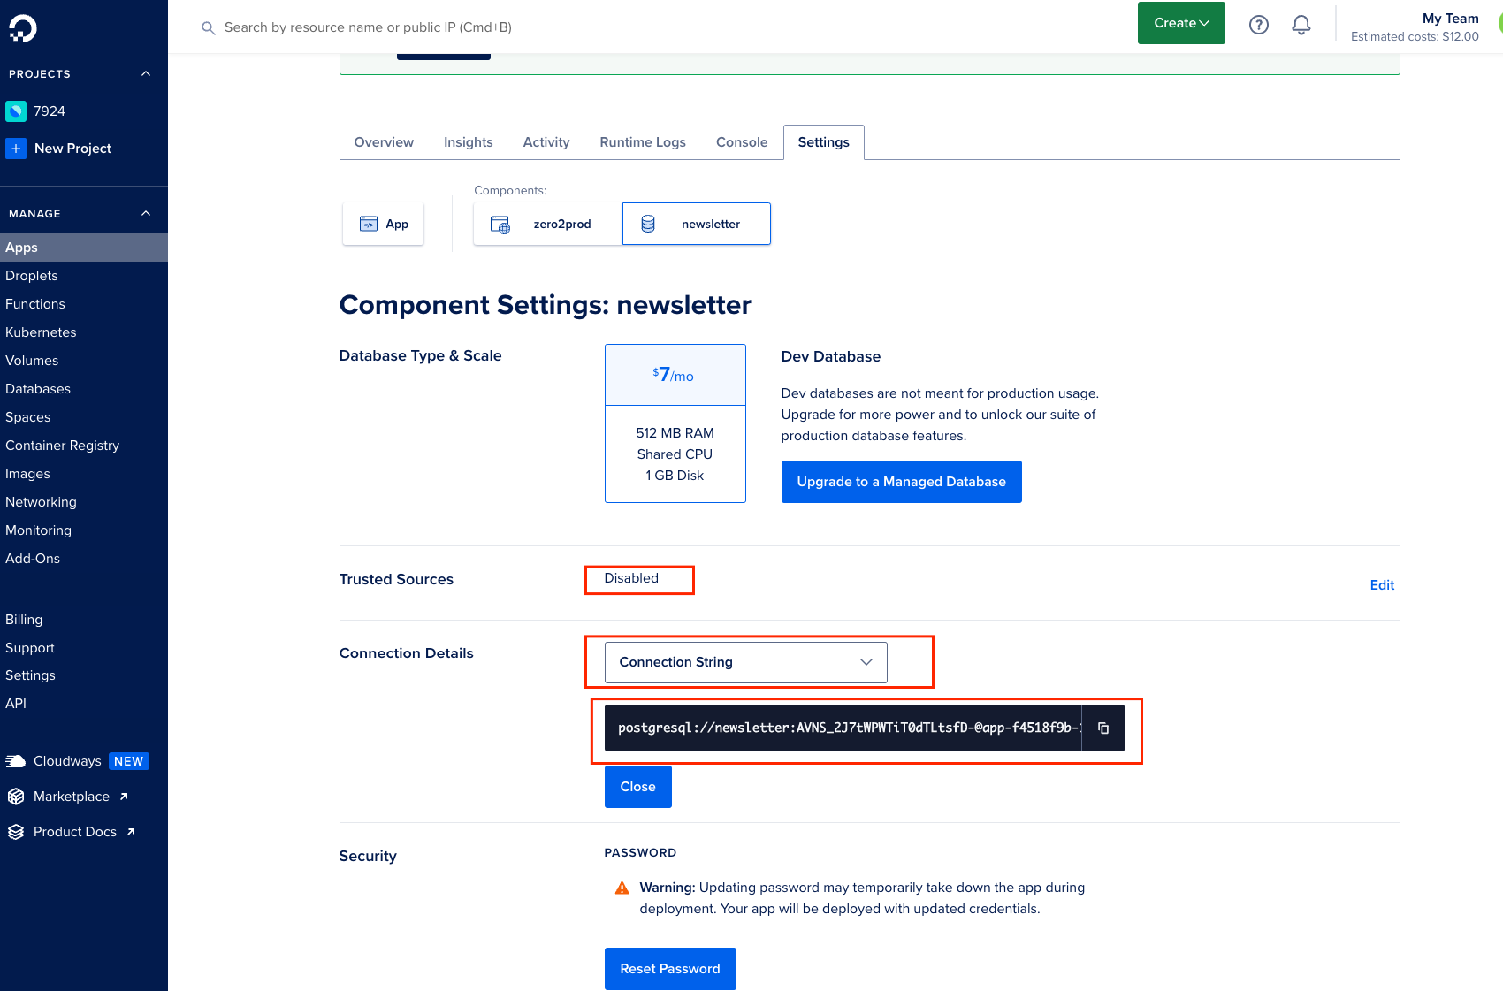Open Apps in the sidebar
The image size is (1503, 991).
tap(84, 248)
